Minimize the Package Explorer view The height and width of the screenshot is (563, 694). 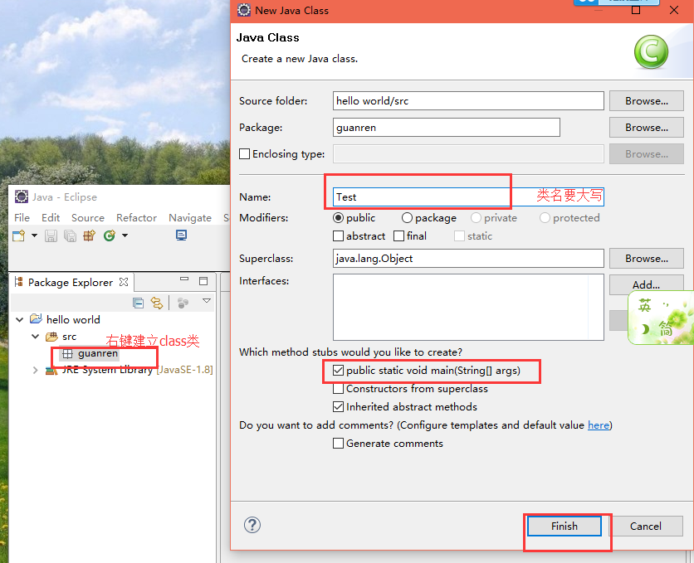[x=184, y=279]
